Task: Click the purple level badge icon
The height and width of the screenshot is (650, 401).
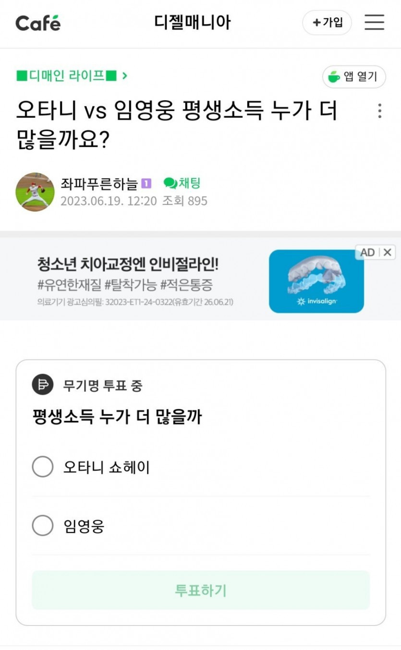Action: click(x=146, y=183)
